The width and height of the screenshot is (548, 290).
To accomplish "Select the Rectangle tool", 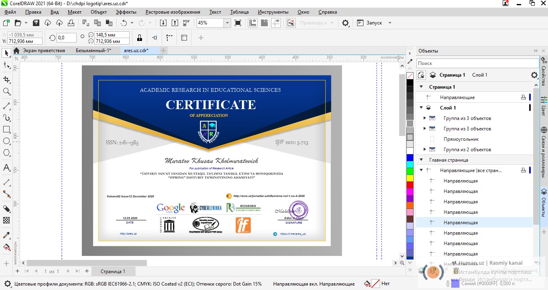I will click(6, 130).
